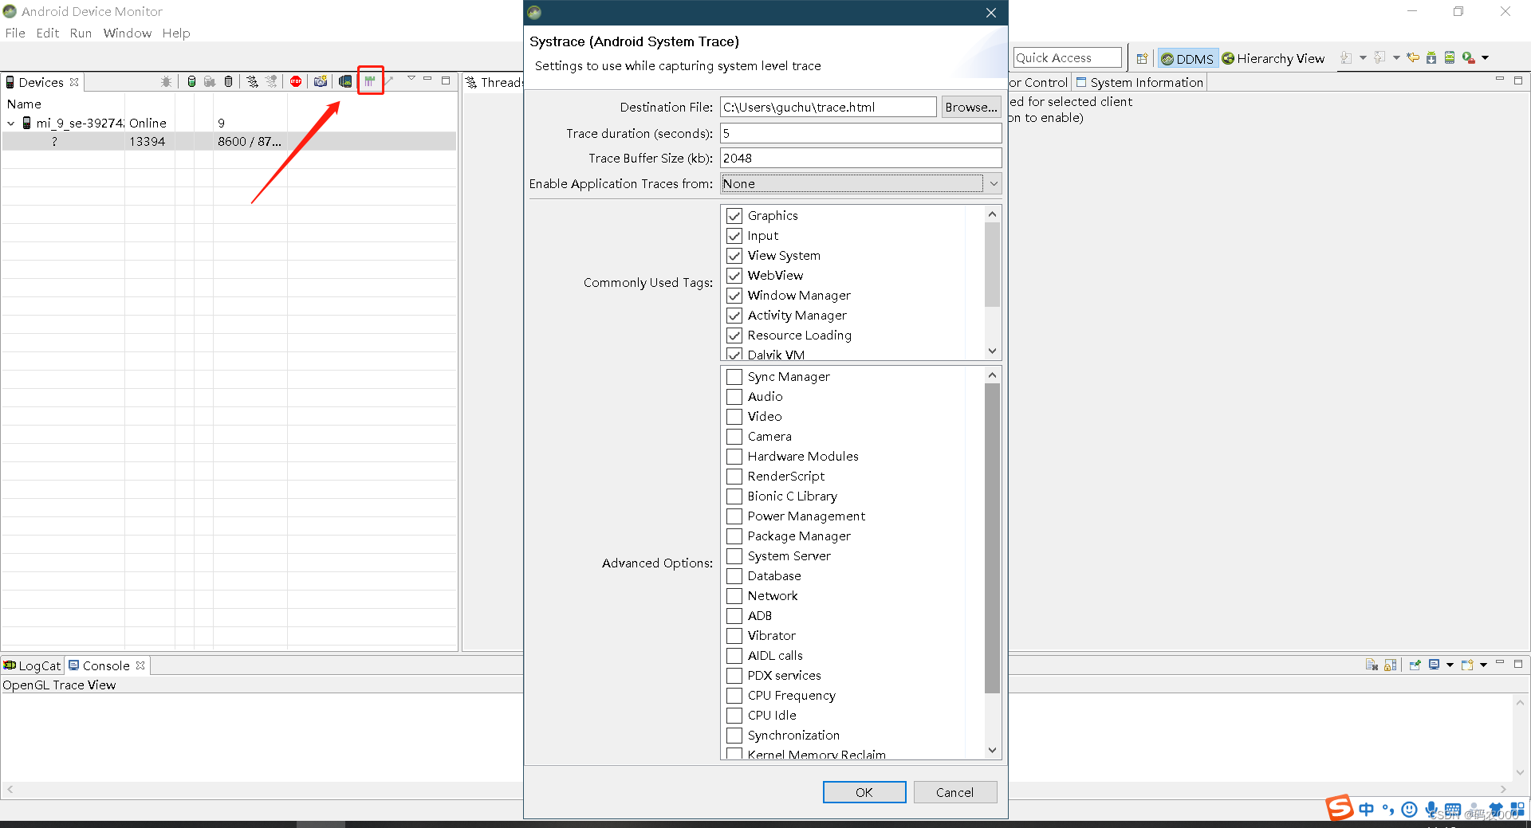Open the Edit menu
Screen dimensions: 1531x828
click(48, 33)
